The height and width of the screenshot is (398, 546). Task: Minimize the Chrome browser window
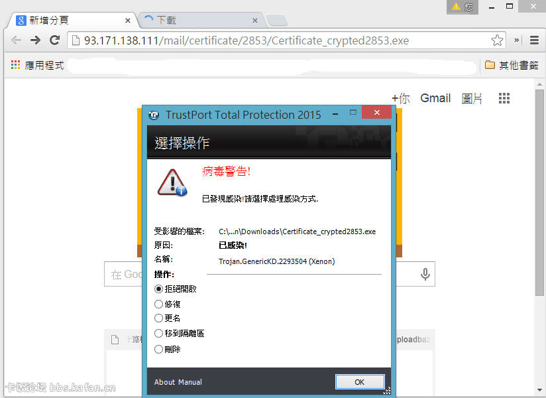pyautogui.click(x=492, y=7)
